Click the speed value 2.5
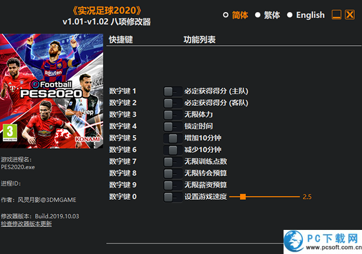 (x=307, y=197)
